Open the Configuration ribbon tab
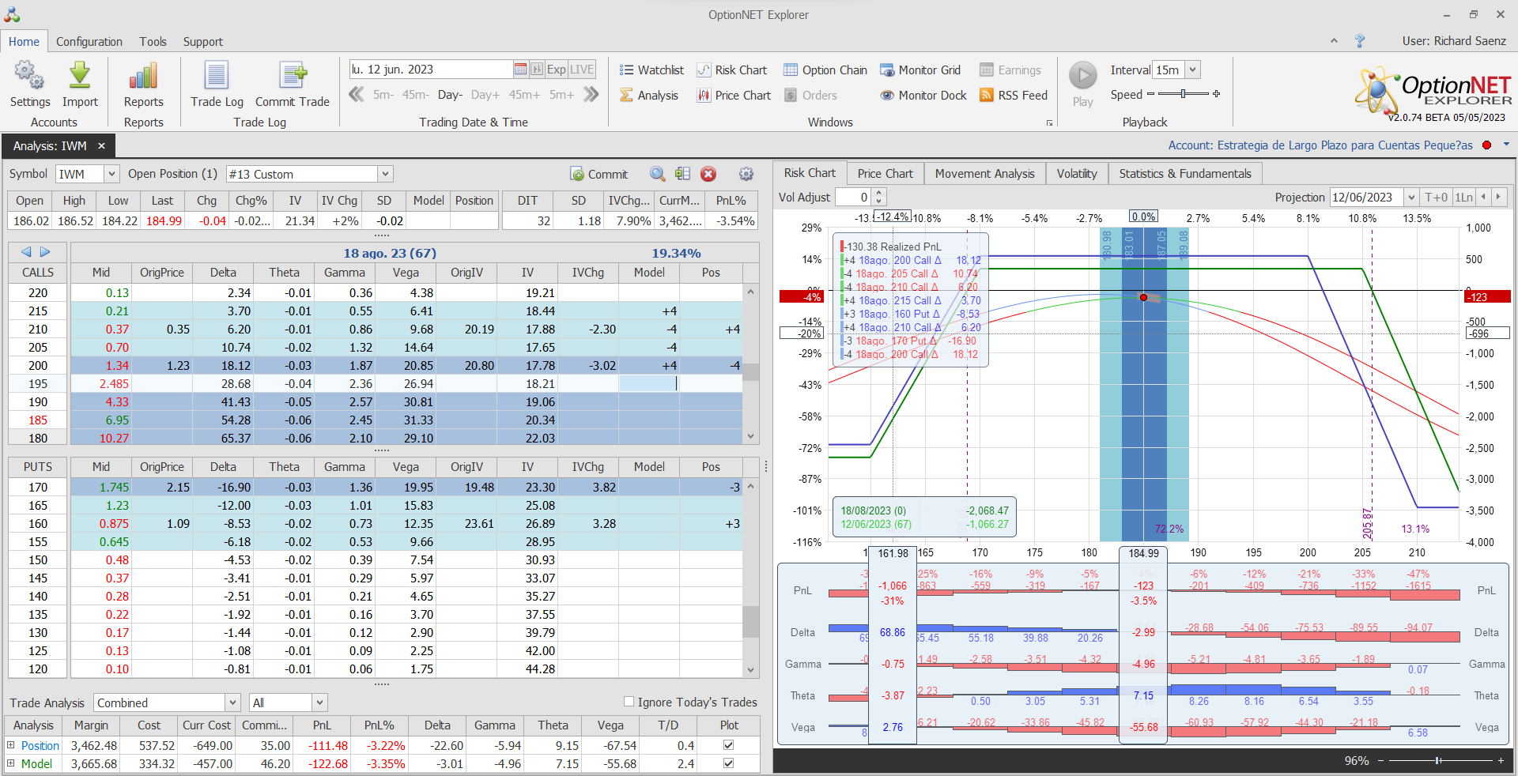The height and width of the screenshot is (776, 1518). click(89, 42)
